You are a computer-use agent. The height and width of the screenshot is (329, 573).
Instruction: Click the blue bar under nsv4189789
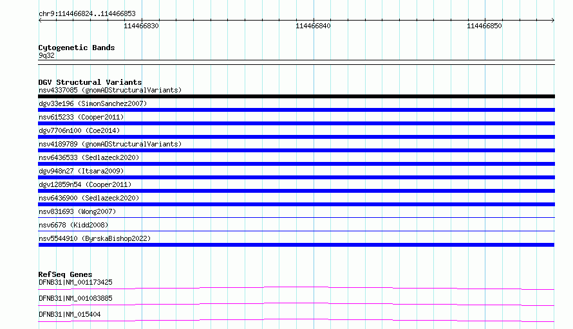click(296, 150)
